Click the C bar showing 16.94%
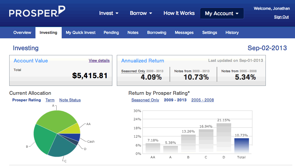Screen dimensions: 295x167 coord(206,141)
